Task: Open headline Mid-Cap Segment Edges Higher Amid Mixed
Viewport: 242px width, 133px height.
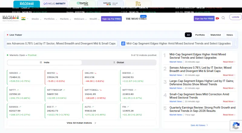Action: tap(198, 56)
